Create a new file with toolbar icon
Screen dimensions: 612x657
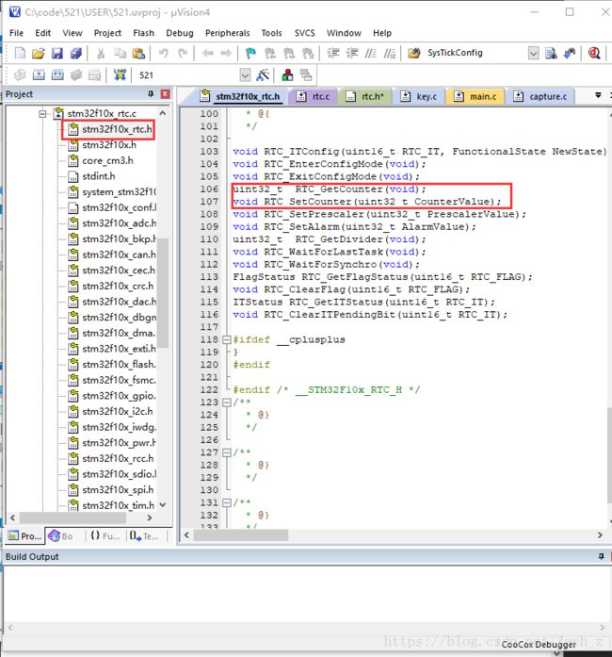click(20, 53)
